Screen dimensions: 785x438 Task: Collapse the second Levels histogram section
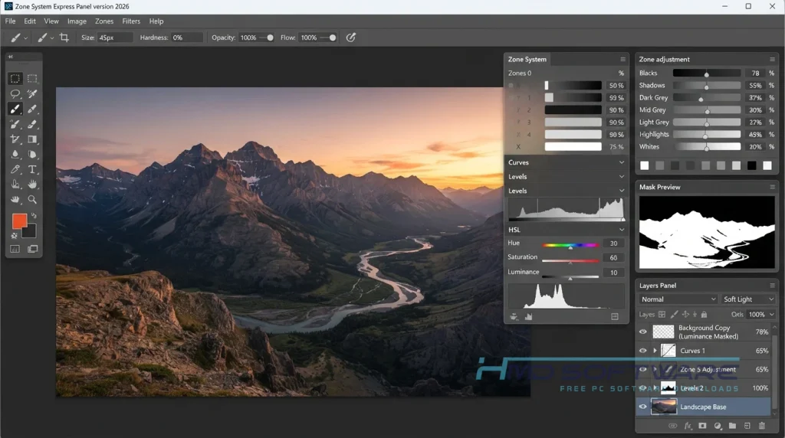[621, 191]
